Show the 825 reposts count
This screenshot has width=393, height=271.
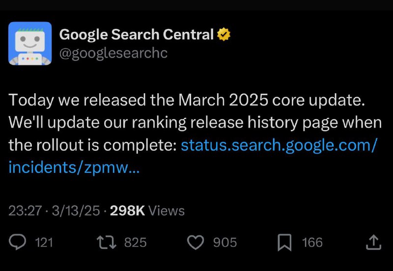point(136,243)
